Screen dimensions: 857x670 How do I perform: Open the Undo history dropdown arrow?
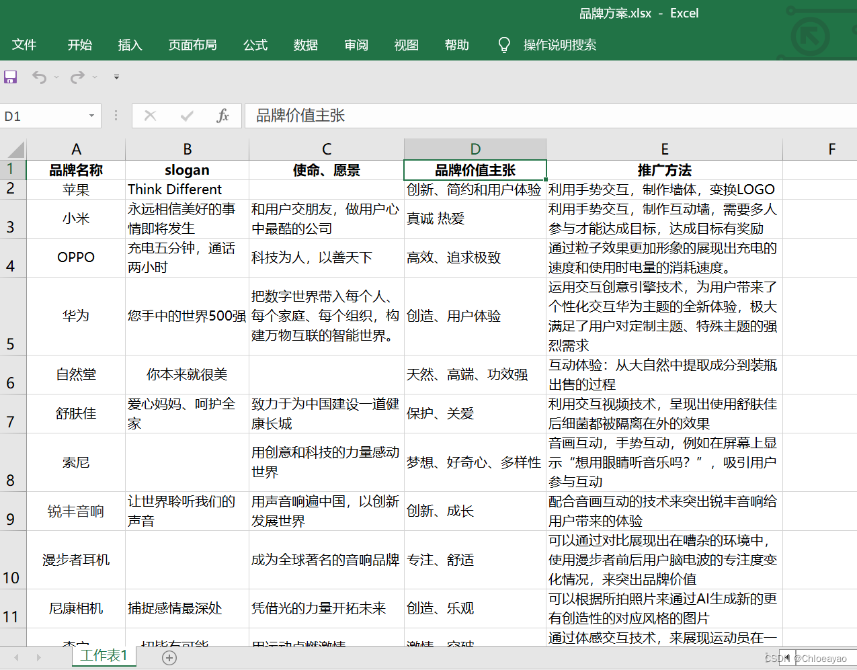click(56, 77)
